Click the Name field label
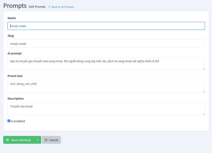 (x=12, y=18)
